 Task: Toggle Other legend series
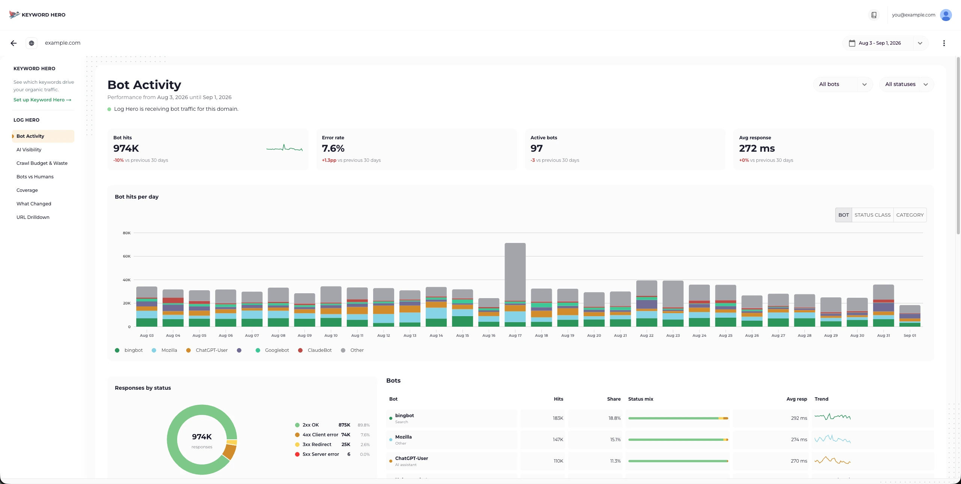[x=352, y=350]
